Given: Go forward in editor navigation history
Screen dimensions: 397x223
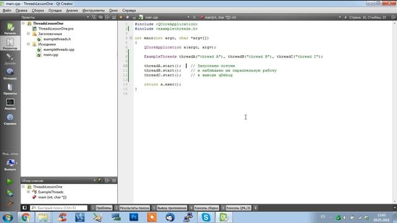Looking at the screenshot, I should 128,17.
